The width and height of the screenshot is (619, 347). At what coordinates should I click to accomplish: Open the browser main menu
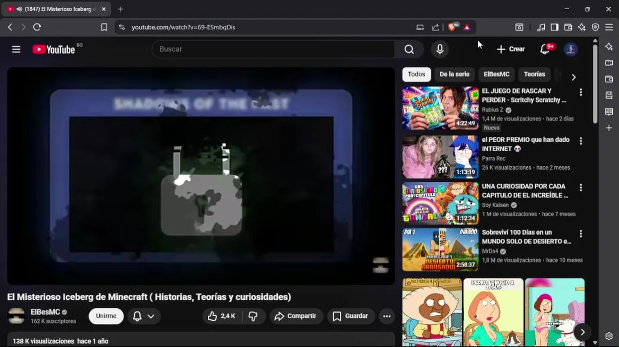click(609, 27)
